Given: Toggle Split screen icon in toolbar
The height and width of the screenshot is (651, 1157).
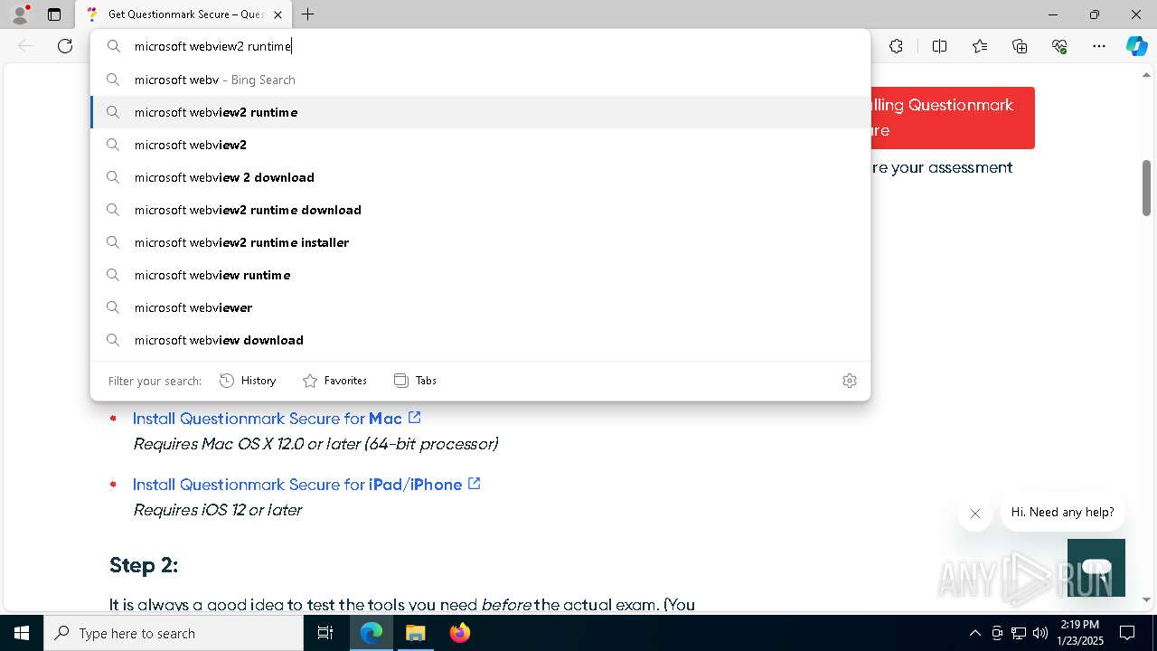Looking at the screenshot, I should click(x=939, y=46).
